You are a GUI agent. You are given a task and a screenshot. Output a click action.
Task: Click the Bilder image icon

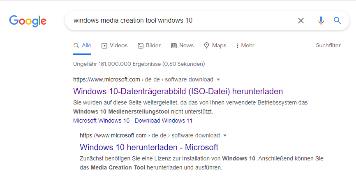point(141,46)
